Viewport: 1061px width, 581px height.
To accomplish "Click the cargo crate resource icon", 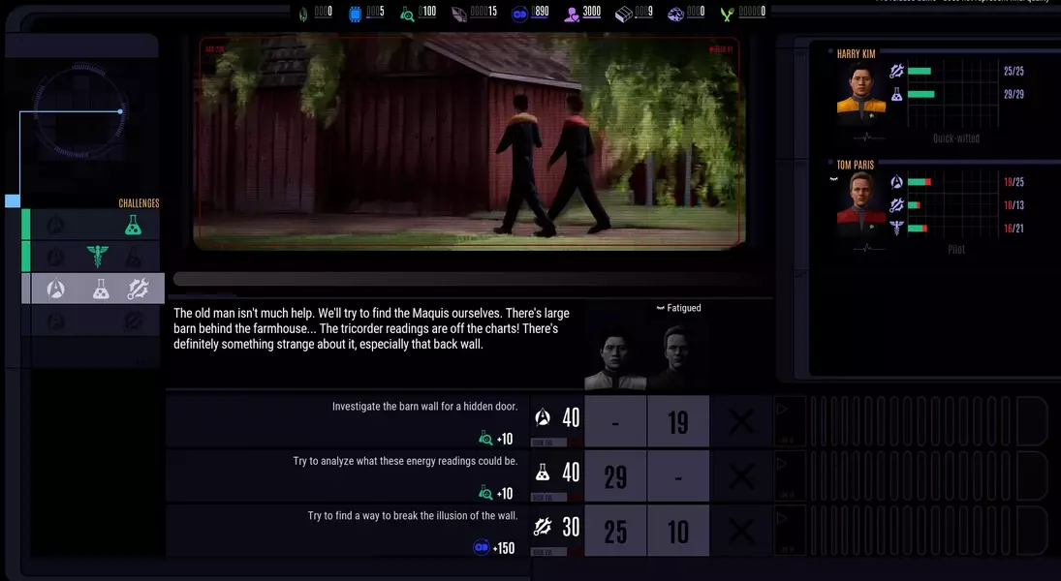I will click(625, 13).
